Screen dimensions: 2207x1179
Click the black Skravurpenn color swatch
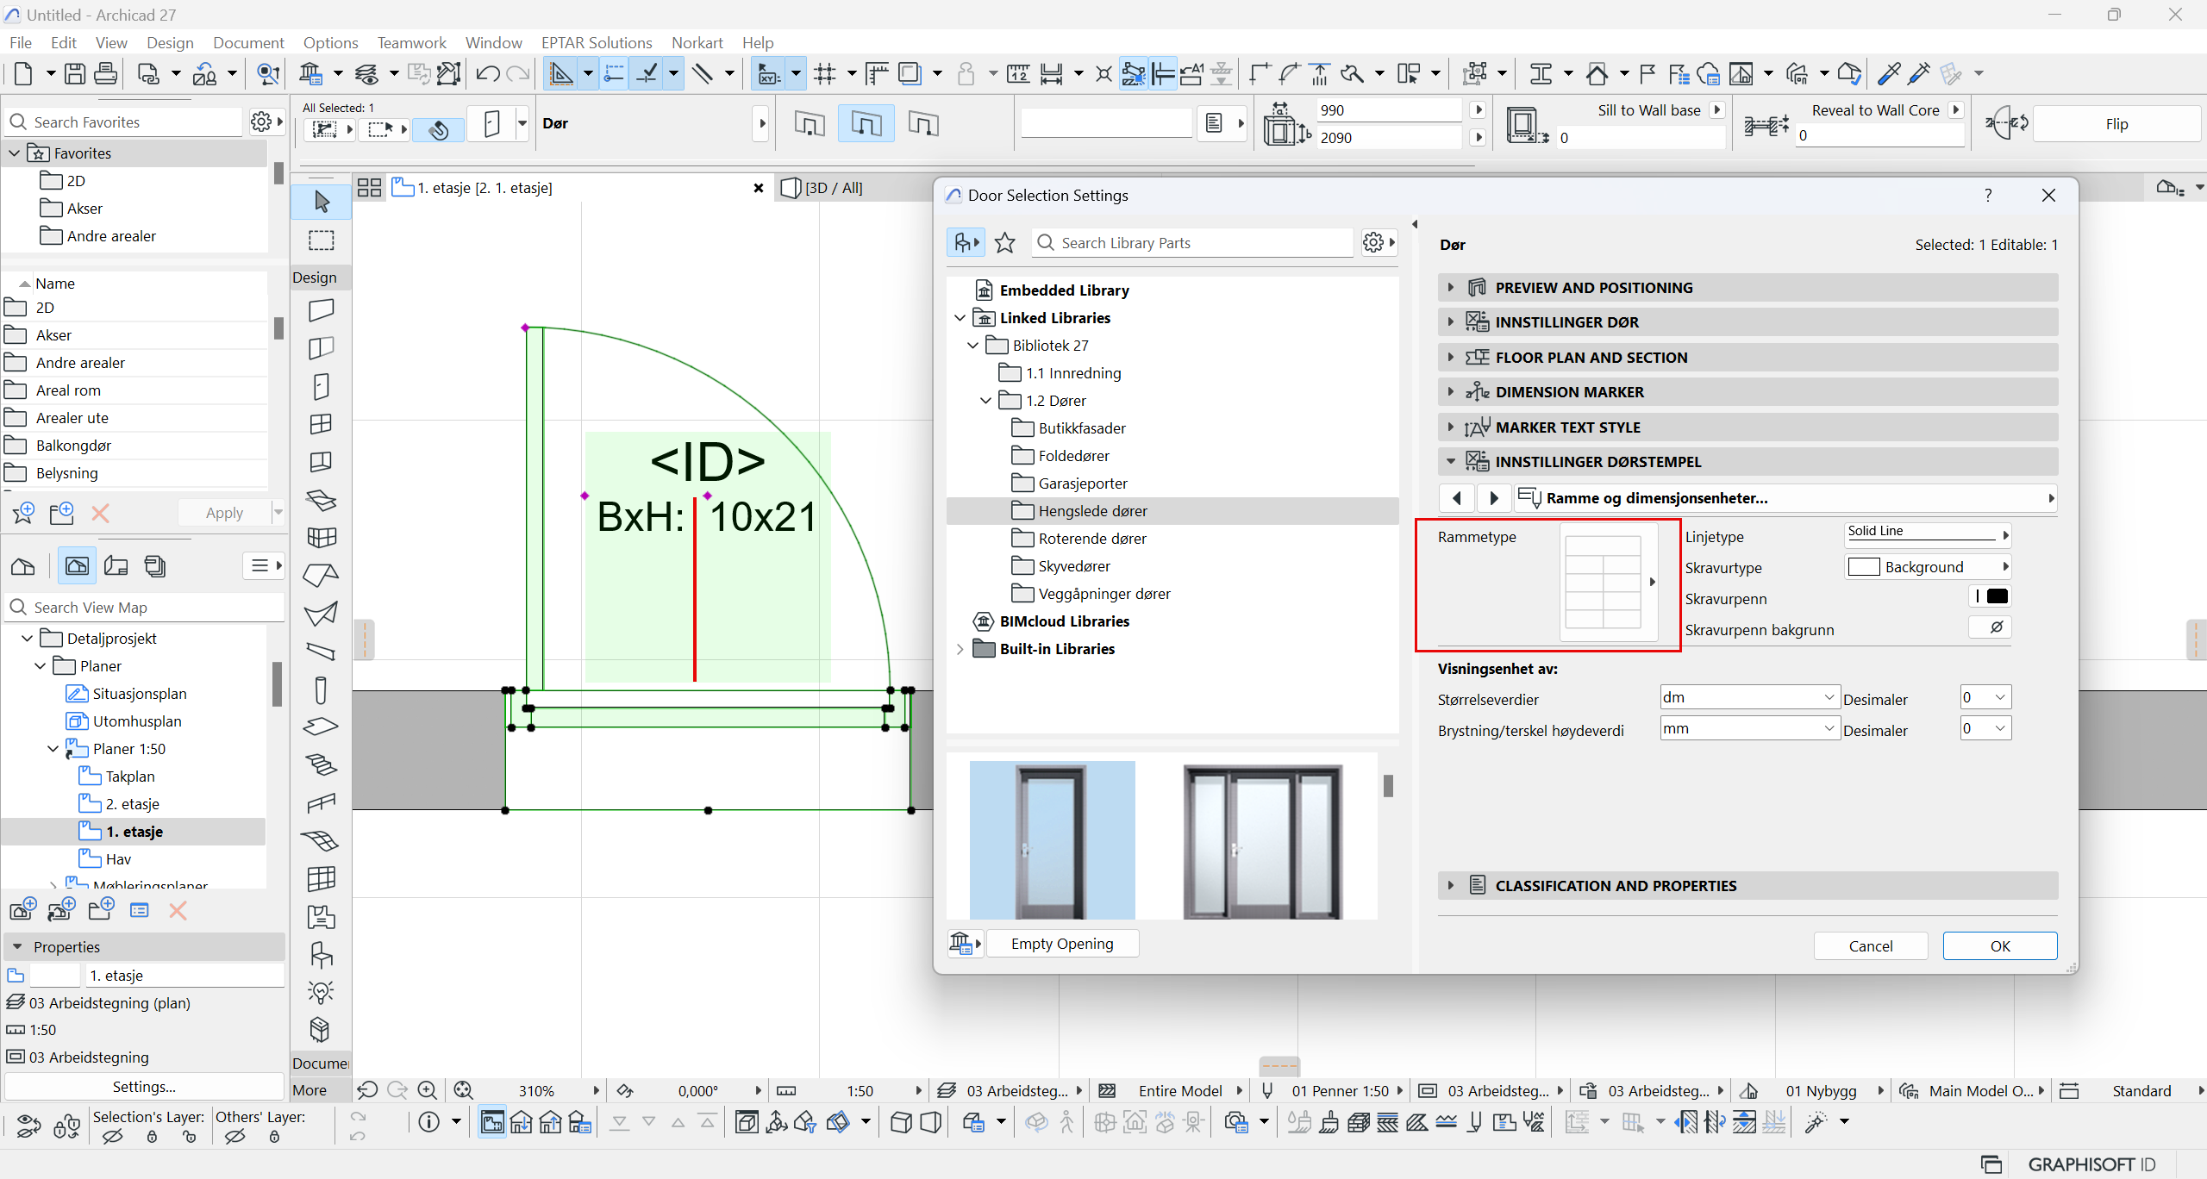click(x=1998, y=596)
